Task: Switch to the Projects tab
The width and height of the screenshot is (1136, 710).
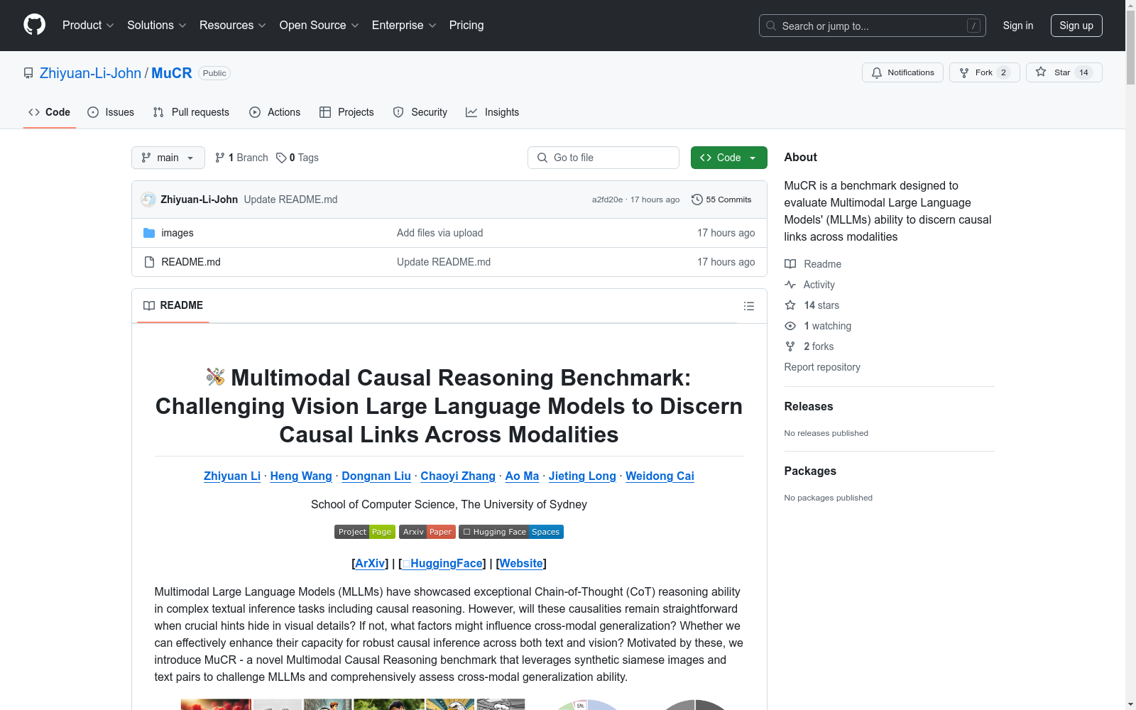Action: pos(346,112)
